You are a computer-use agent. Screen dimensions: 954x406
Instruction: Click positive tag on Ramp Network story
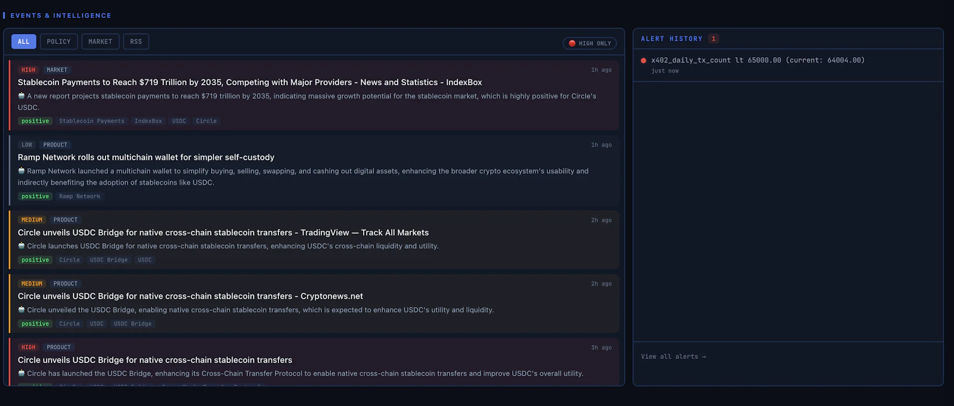point(35,196)
